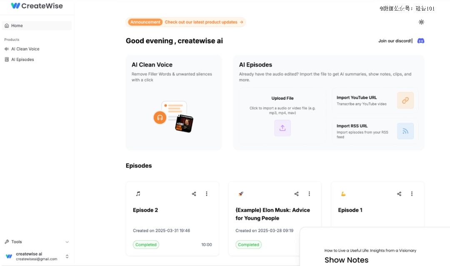The image size is (450, 266).
Task: Click the orange YouTube link icon
Action: click(x=405, y=100)
